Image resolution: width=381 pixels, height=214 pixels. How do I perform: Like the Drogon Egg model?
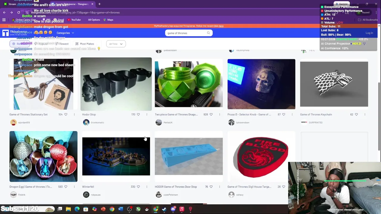point(66,187)
